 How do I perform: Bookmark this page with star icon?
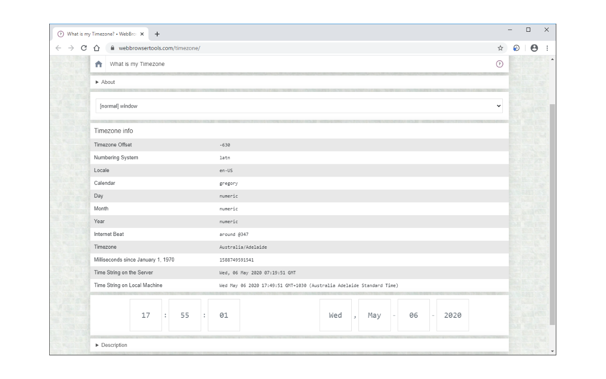pyautogui.click(x=500, y=48)
